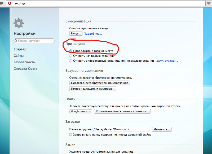Open the Безопасность settings section

[x=24, y=62]
